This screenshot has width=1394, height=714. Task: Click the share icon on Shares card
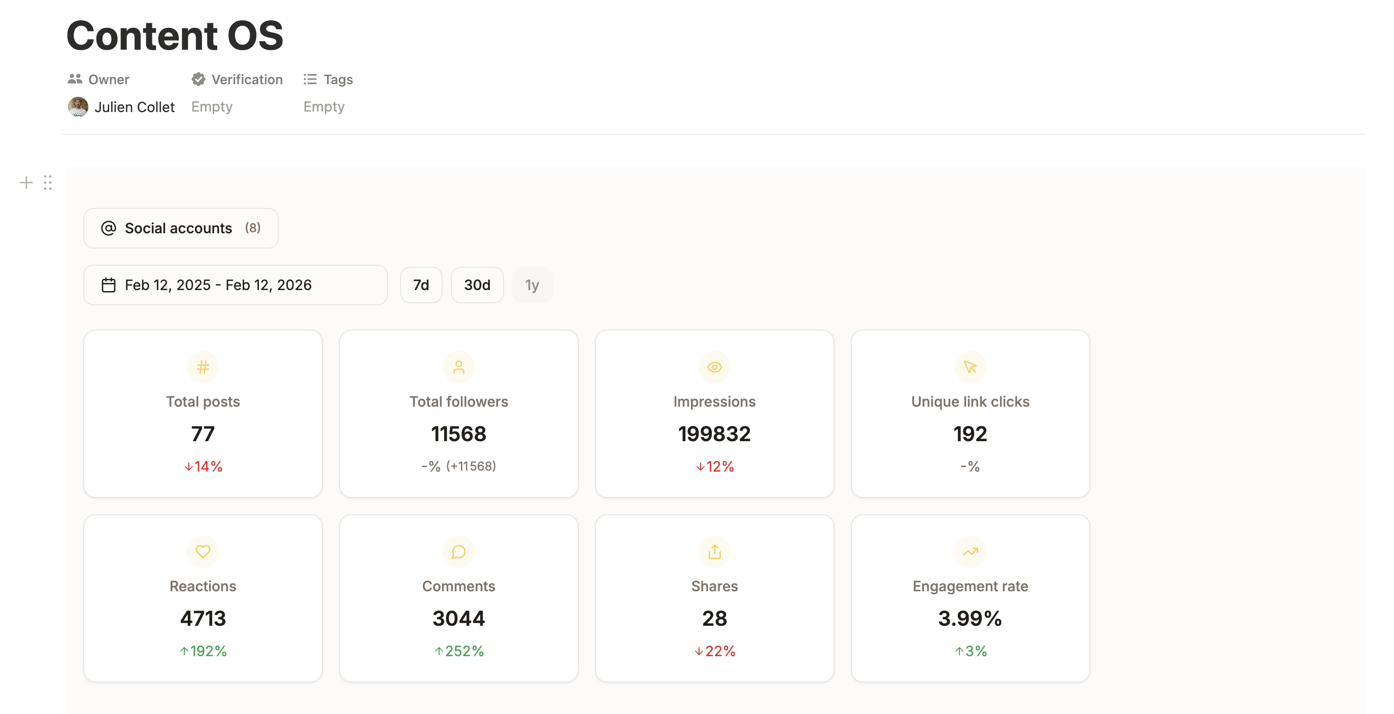tap(714, 552)
